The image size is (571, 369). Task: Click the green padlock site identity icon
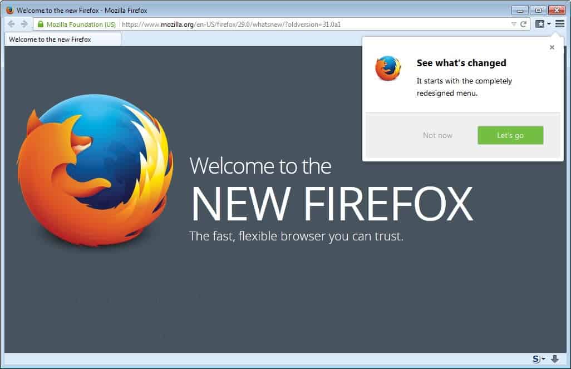coord(41,24)
